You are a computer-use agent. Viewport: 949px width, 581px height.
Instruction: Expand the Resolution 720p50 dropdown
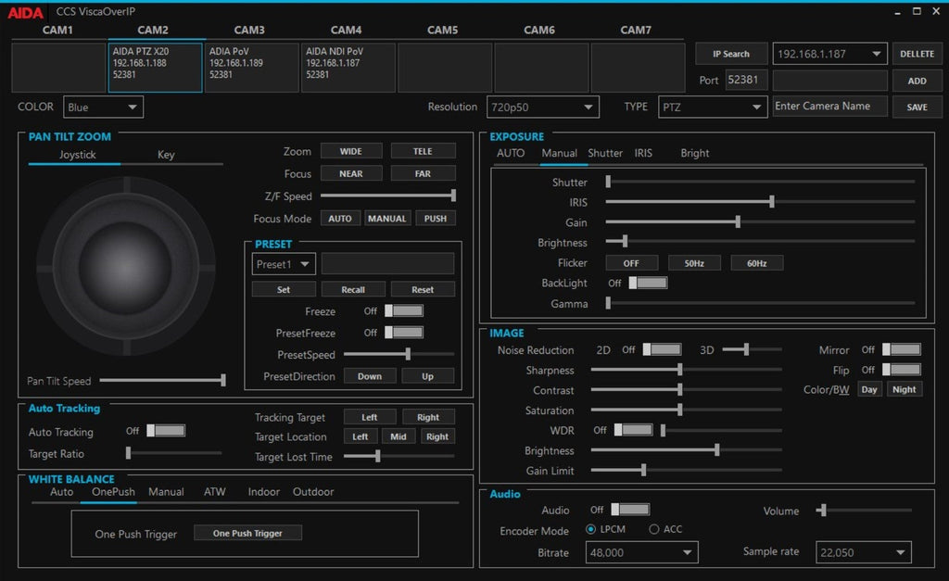[x=542, y=107]
